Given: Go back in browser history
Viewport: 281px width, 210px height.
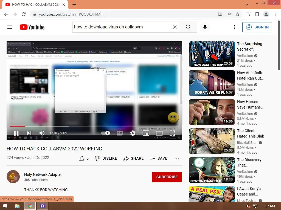Looking at the screenshot, I should pos(6,14).
